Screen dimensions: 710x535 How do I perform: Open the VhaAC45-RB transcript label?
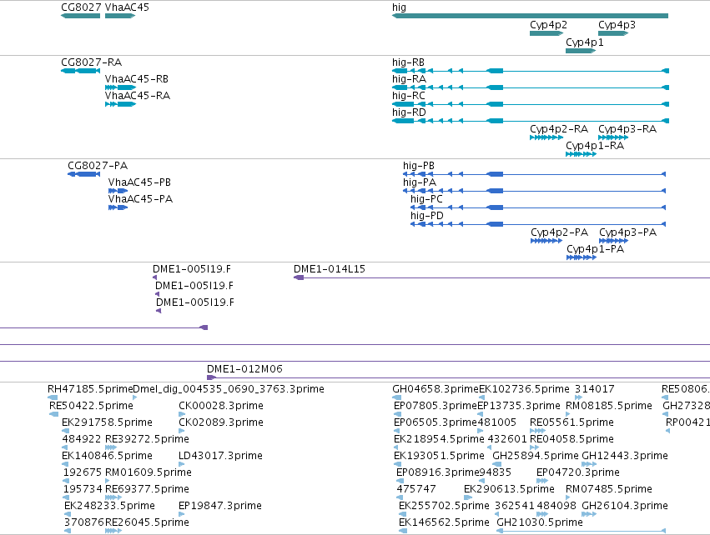(x=137, y=78)
